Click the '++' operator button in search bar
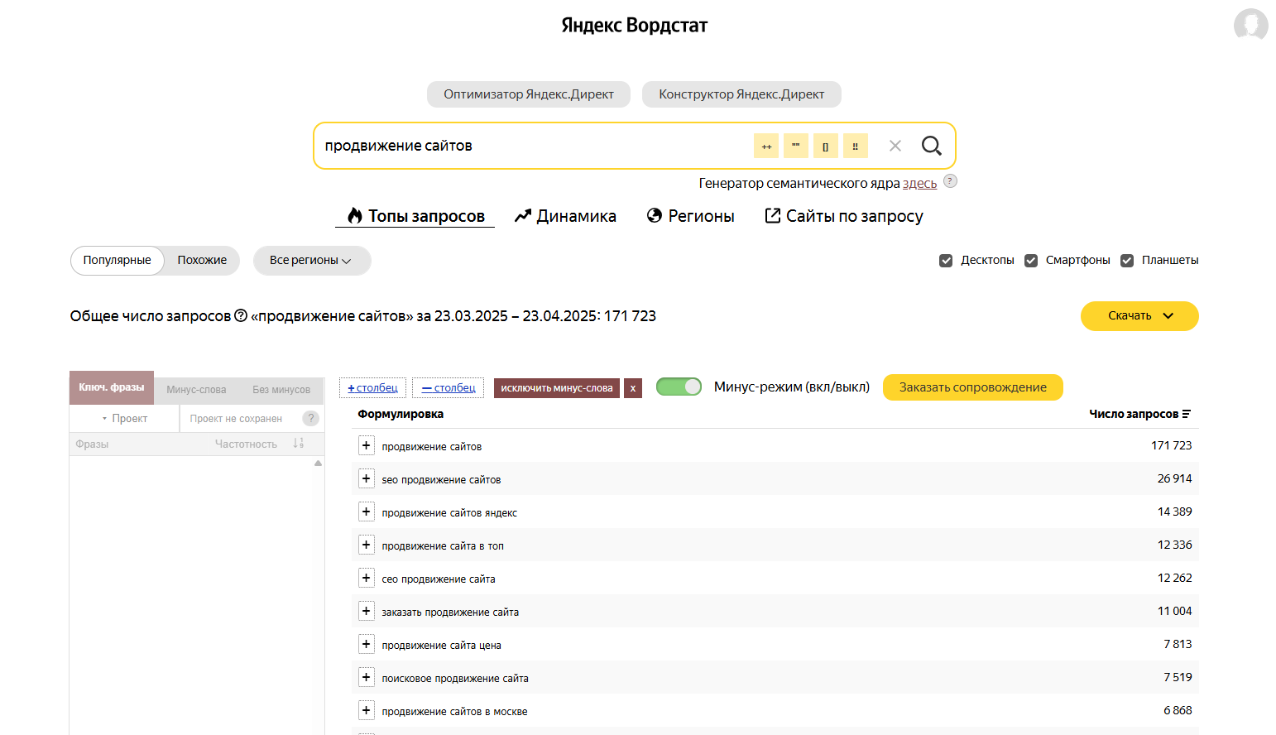This screenshot has height=735, width=1276. (x=766, y=146)
